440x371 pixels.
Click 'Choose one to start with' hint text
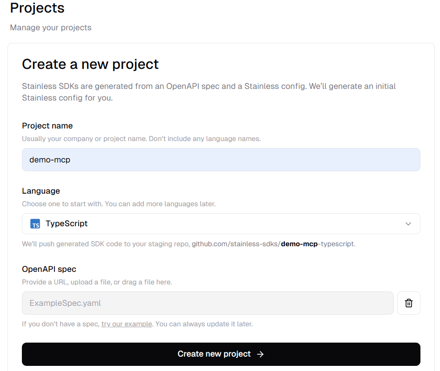[119, 204]
